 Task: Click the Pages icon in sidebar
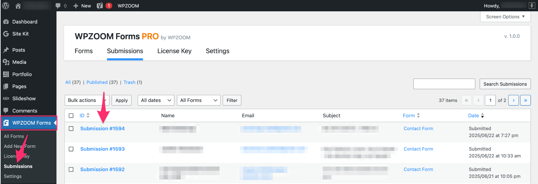(6, 86)
